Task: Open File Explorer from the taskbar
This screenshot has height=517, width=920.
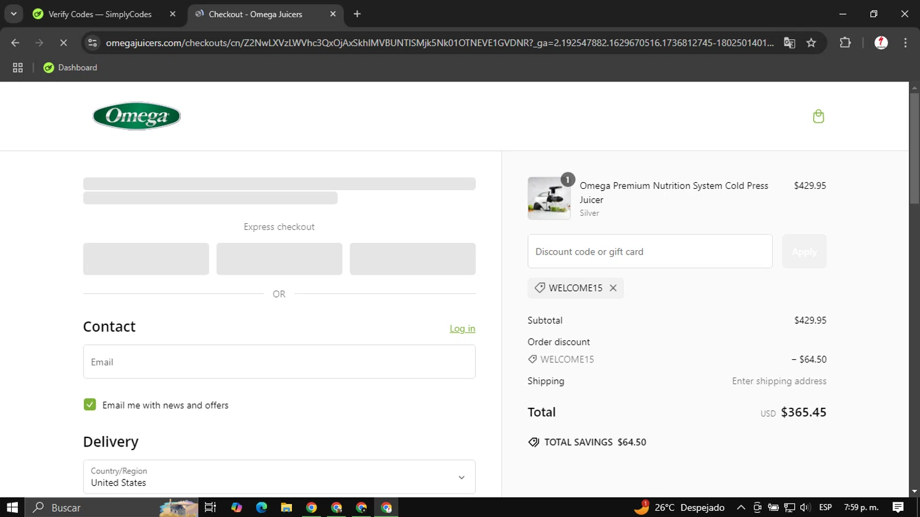Action: click(x=286, y=507)
